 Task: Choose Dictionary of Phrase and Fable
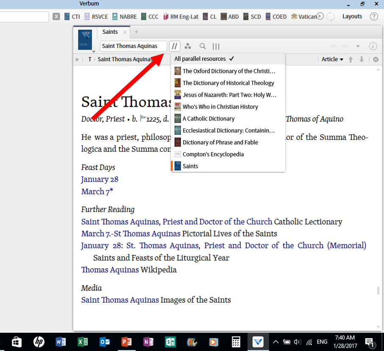click(x=228, y=142)
